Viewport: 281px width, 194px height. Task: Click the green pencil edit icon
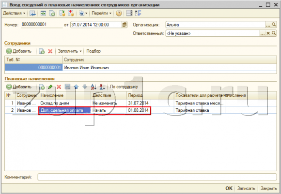[50, 87]
